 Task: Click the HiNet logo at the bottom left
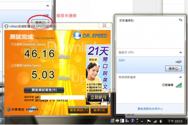pos(32,109)
